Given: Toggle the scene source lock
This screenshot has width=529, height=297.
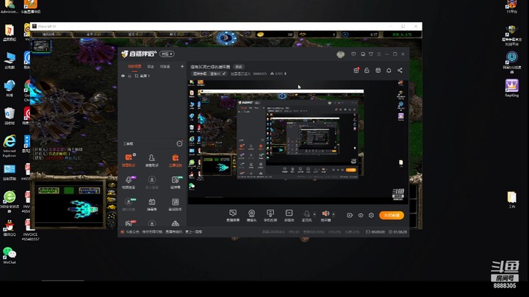Looking at the screenshot, I should [x=129, y=76].
